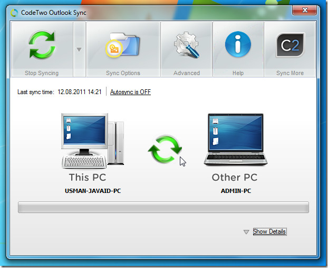Click the central green sync arrows icon
This screenshot has height=268, width=328.
[x=165, y=149]
